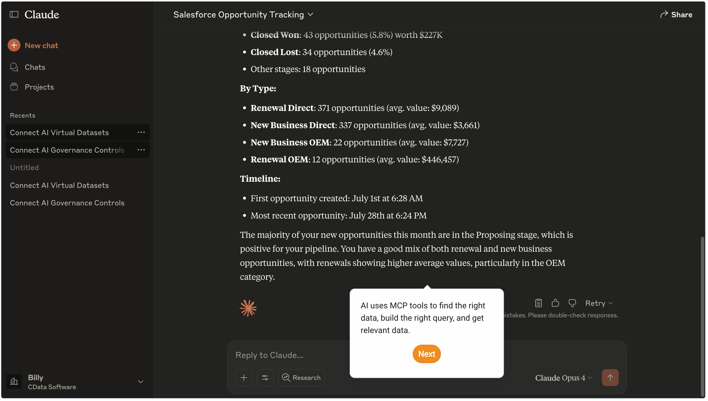The image size is (708, 401).
Task: Open the Chats section
Action: pyautogui.click(x=35, y=67)
